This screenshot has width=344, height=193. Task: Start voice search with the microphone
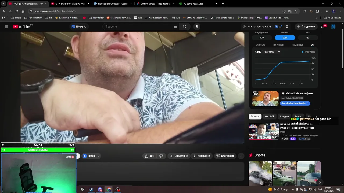pos(197,27)
